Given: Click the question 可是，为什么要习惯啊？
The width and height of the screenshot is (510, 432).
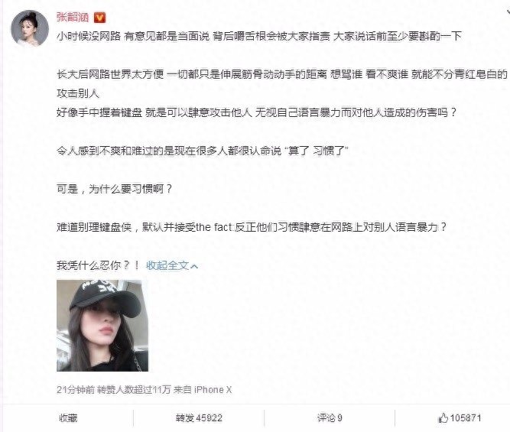Looking at the screenshot, I should pos(115,189).
